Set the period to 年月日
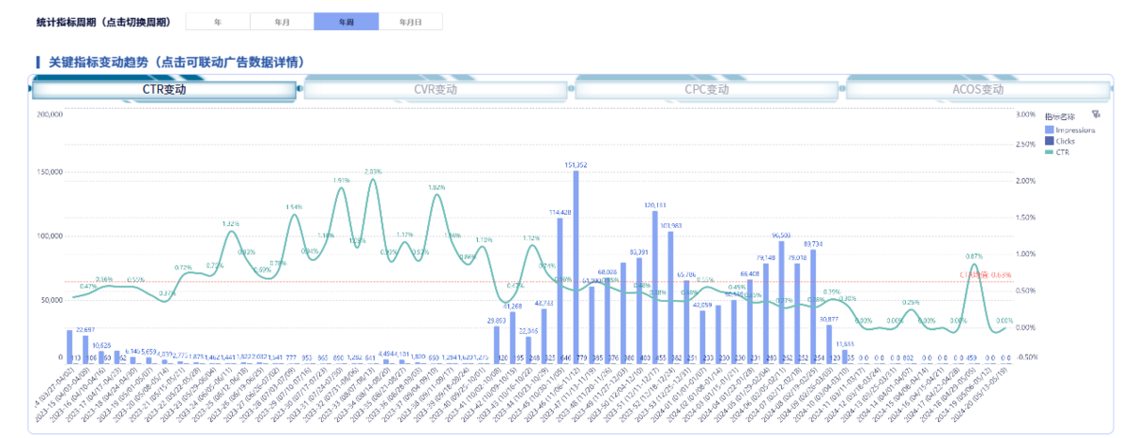The height and width of the screenshot is (438, 1136). pos(410,22)
